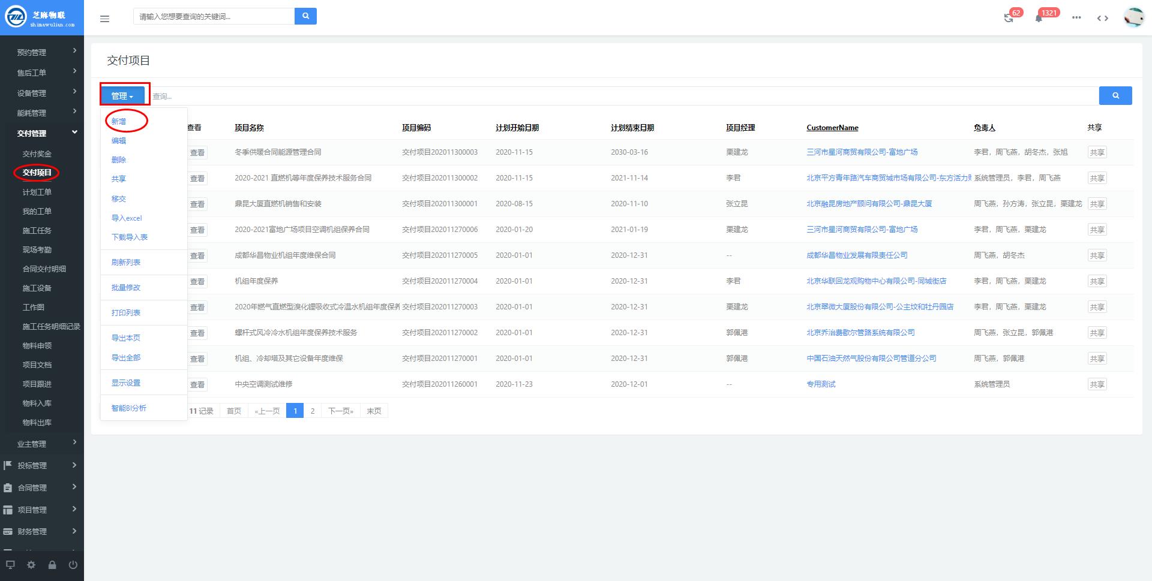Click the 共享 button for 冬季供暖合同能源管理合同
Screen dimensions: 1152x581
point(1097,152)
